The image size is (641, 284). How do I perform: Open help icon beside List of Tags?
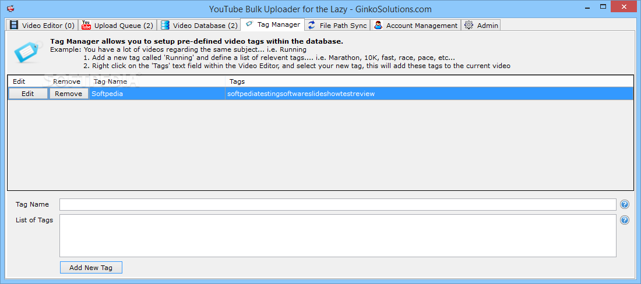[624, 221]
